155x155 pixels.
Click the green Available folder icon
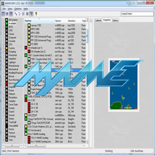point(7,24)
